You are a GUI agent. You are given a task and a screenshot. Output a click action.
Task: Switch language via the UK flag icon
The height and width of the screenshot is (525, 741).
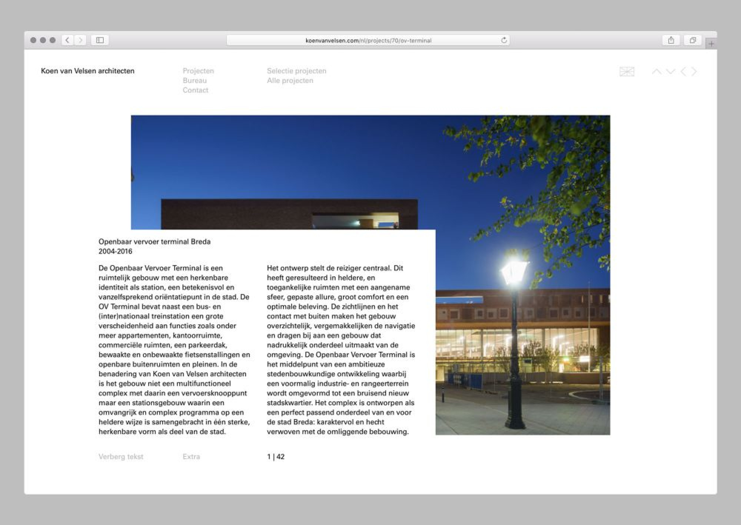627,71
